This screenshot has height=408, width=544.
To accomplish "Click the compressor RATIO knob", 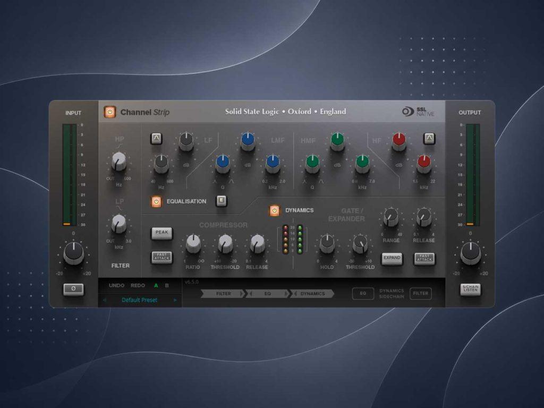I will [193, 244].
